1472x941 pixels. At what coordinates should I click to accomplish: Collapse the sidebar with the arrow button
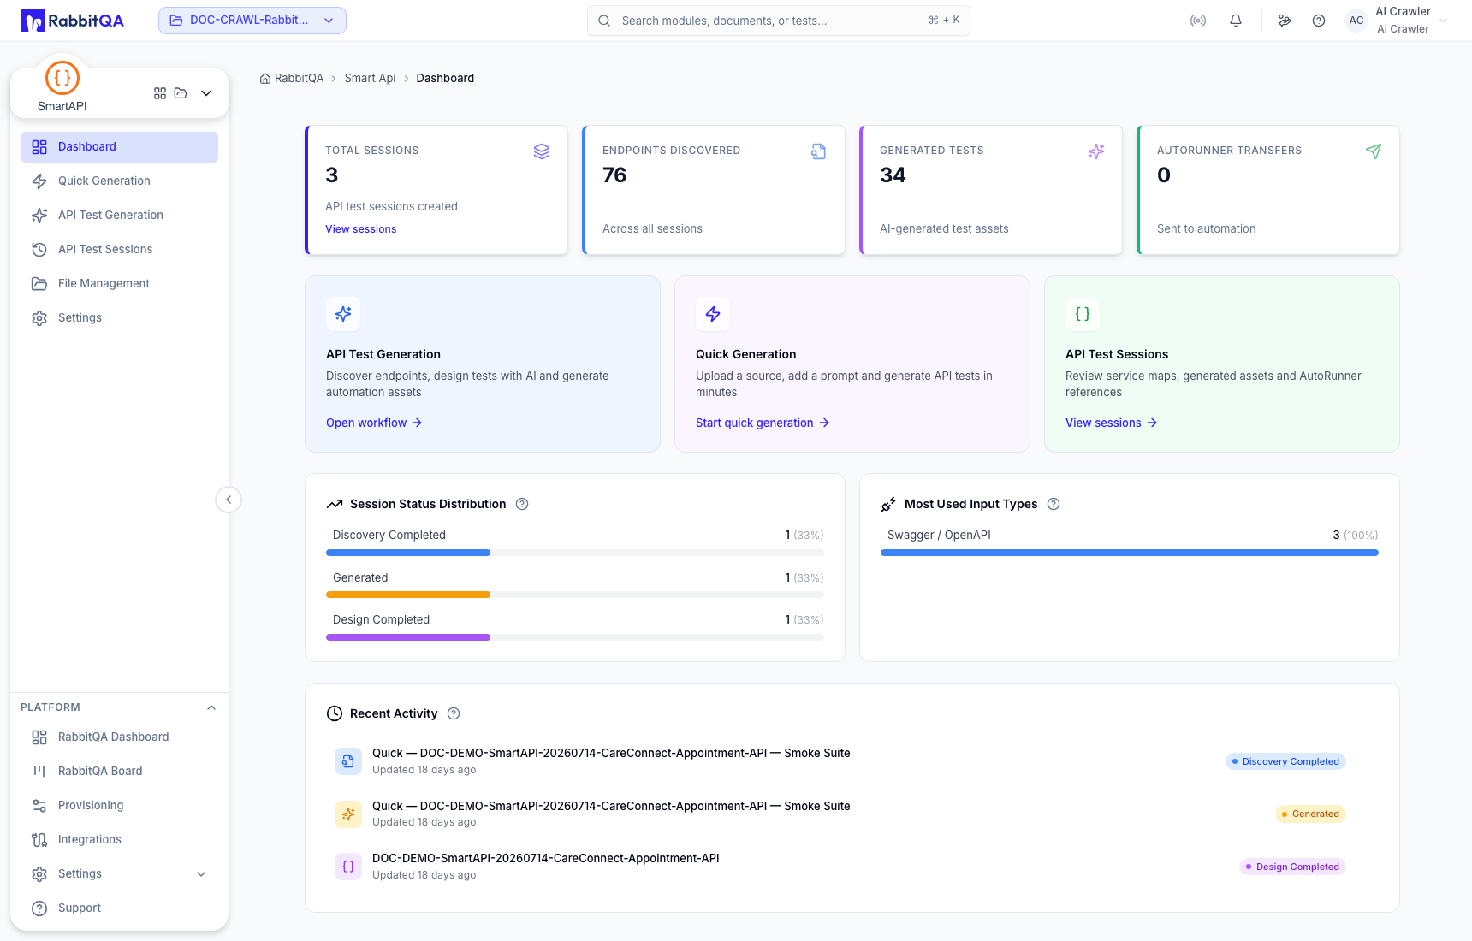229,500
